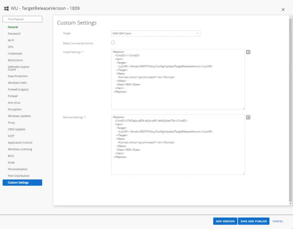Select the Windows Licensing payload
This screenshot has width=293, height=229.
click(20, 149)
